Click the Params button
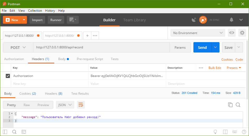The width and height of the screenshot is (249, 136). tap(180, 47)
